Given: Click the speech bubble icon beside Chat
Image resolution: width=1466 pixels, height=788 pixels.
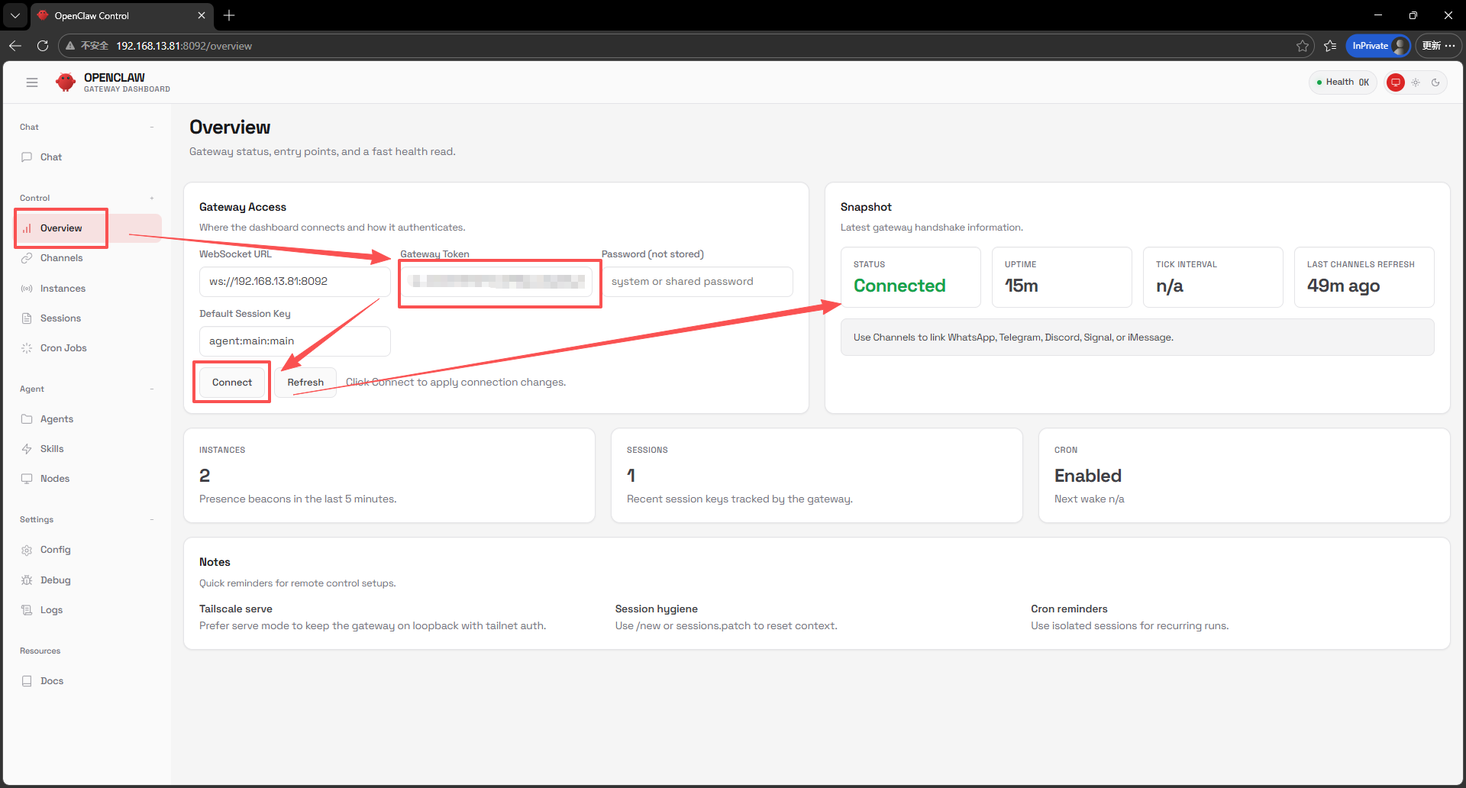Looking at the screenshot, I should click(27, 157).
